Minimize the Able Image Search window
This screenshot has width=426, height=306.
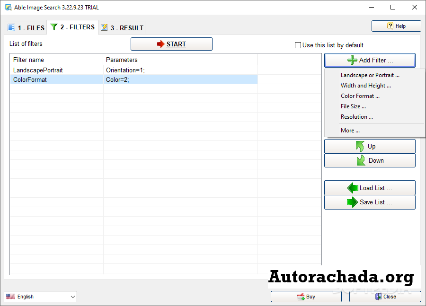point(372,8)
